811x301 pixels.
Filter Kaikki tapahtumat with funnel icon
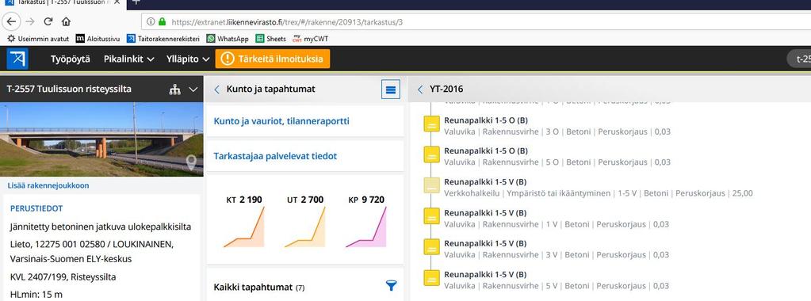tap(392, 285)
